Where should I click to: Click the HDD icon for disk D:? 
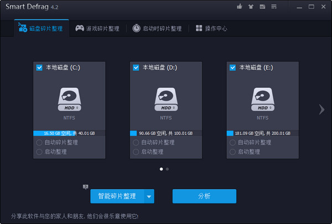(166, 97)
